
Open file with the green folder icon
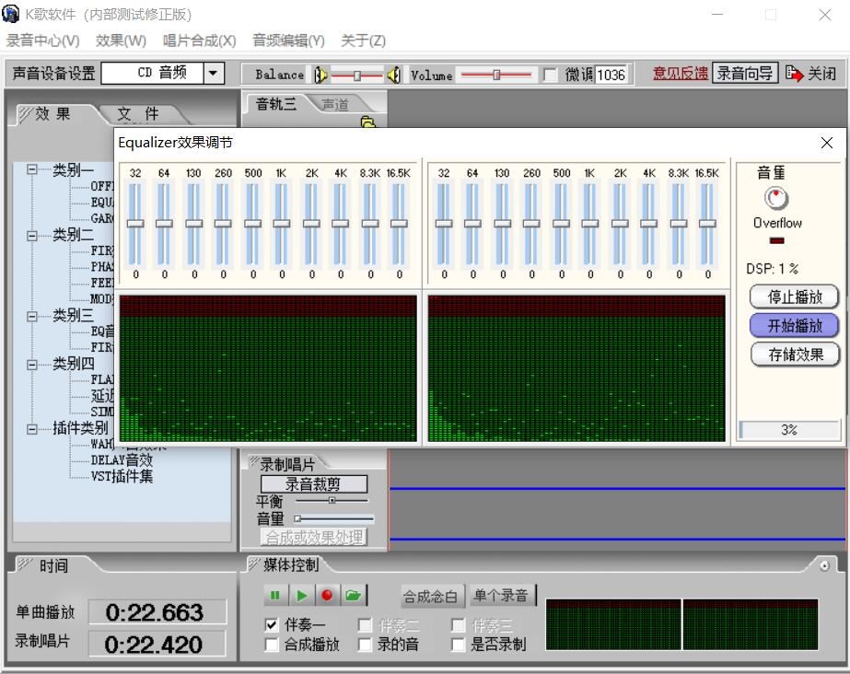coord(354,596)
